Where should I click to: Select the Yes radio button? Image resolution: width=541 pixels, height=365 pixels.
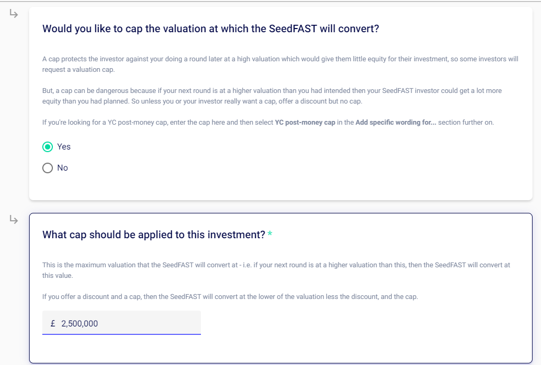point(48,147)
